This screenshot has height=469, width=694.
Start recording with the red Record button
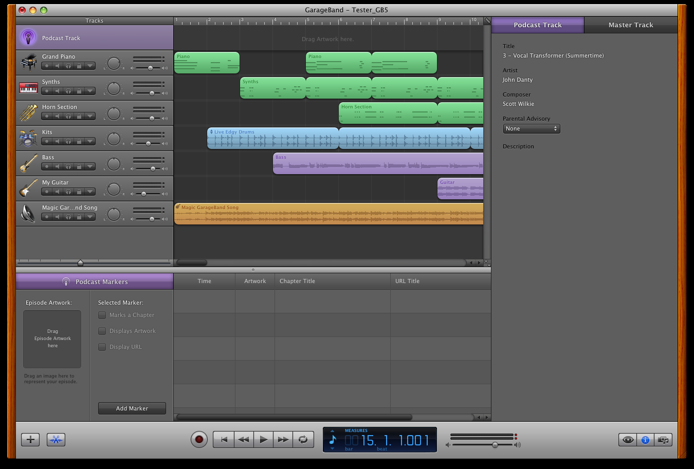click(199, 439)
